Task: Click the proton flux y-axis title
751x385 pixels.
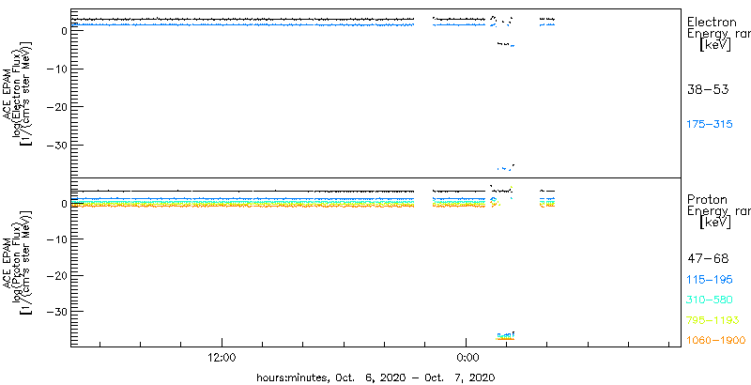Action: click(x=19, y=262)
